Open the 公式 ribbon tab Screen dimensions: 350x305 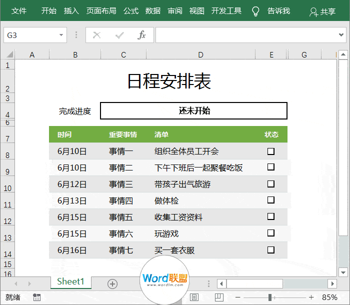tap(131, 10)
